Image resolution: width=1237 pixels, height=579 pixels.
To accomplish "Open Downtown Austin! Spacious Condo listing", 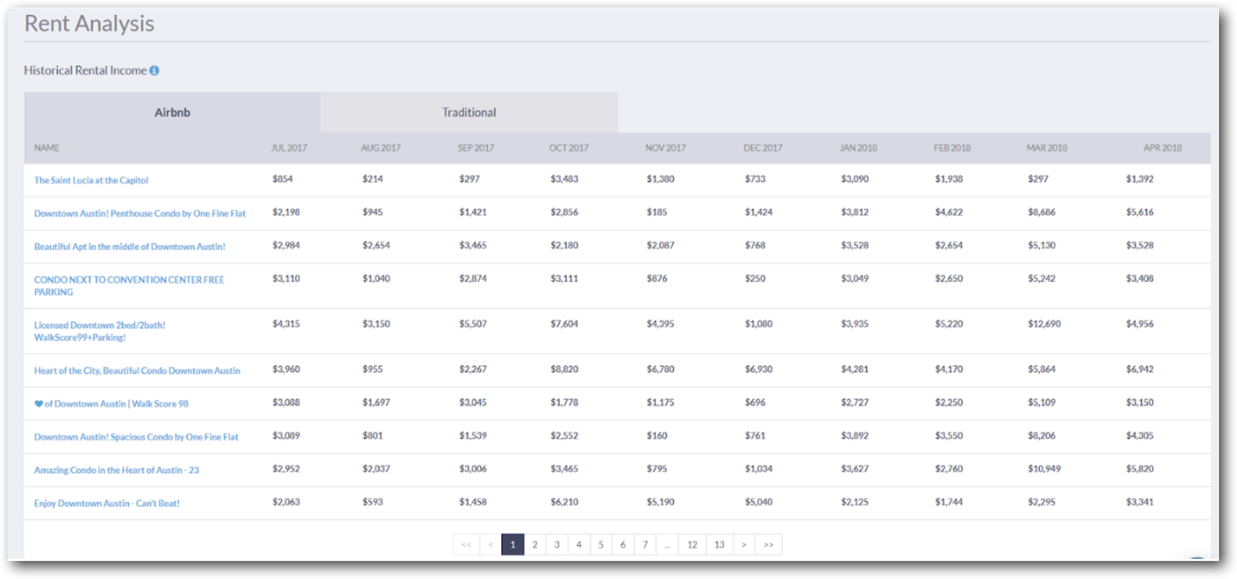I will [136, 437].
